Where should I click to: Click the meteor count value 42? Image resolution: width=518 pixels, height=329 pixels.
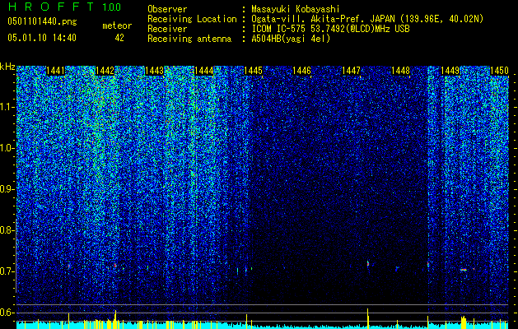pyautogui.click(x=119, y=38)
